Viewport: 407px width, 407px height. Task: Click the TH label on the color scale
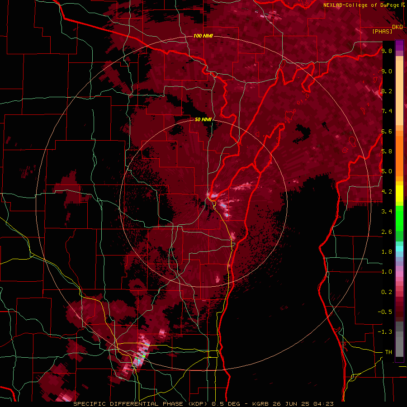388,352
